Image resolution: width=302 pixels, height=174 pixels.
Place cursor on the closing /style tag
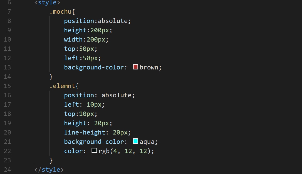coord(49,170)
